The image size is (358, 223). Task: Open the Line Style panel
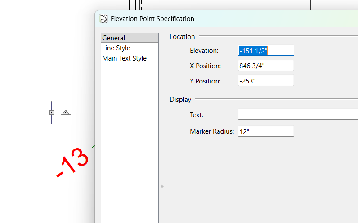116,48
